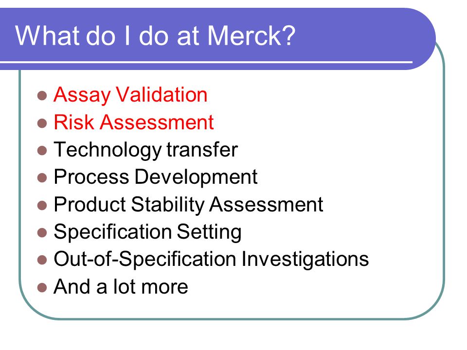
Task: Click the 'Technology transfer' bullet text
Action: [145, 150]
